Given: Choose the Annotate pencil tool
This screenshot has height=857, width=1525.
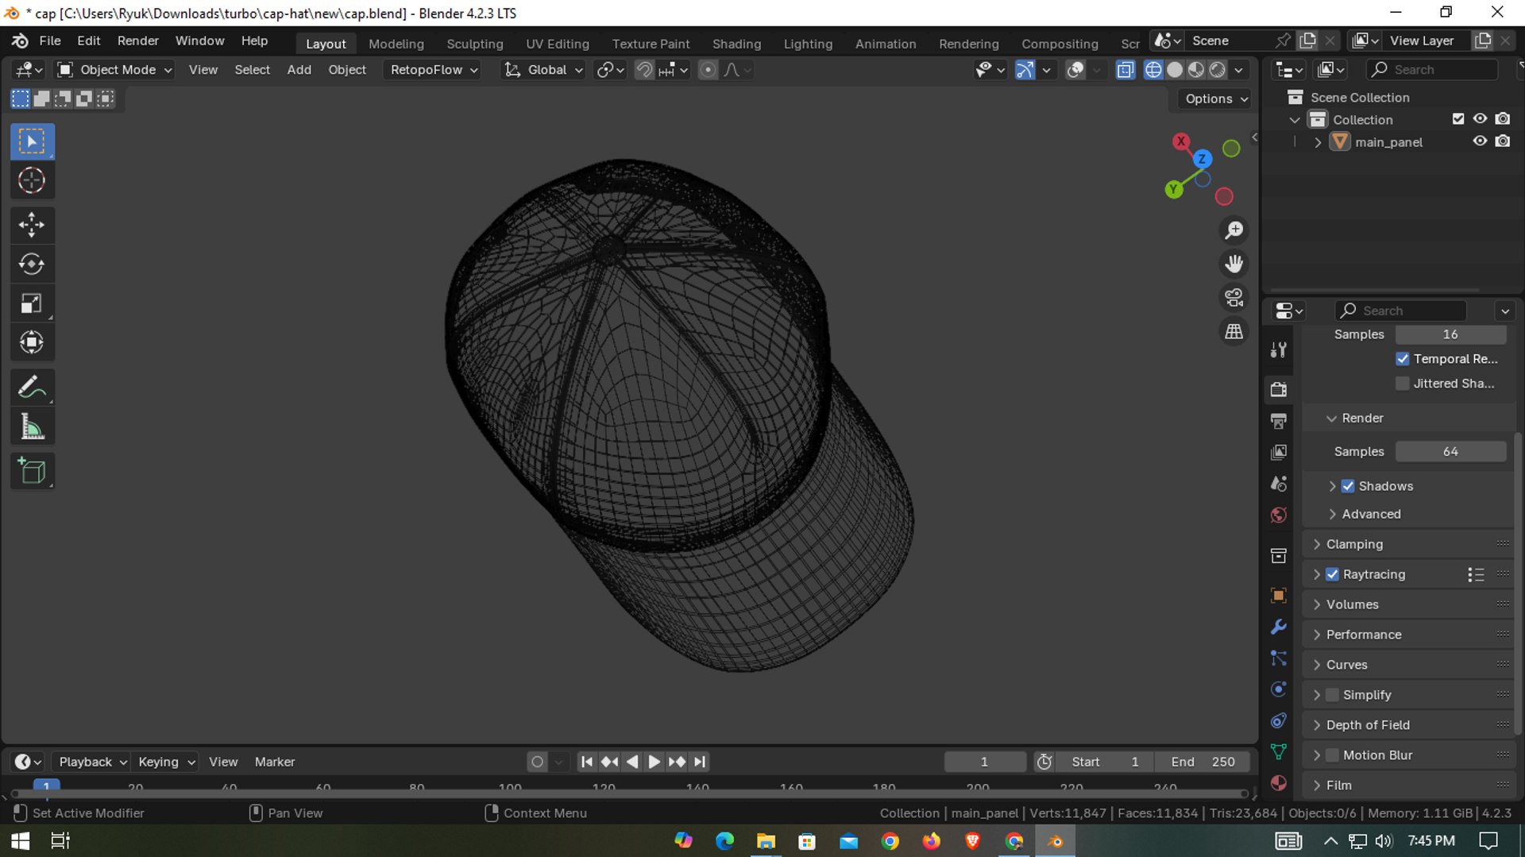Looking at the screenshot, I should pyautogui.click(x=32, y=388).
